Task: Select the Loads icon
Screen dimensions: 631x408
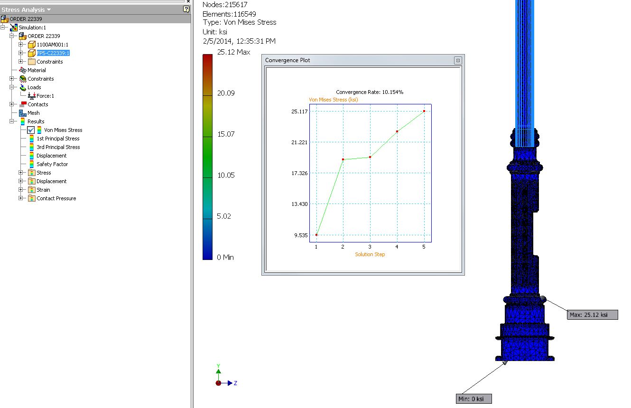Action: pos(23,87)
